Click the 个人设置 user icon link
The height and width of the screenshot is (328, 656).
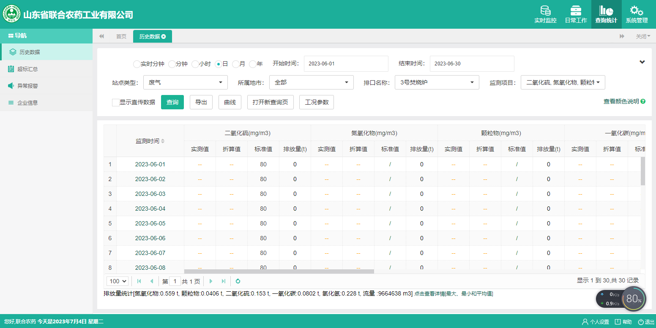coord(596,322)
